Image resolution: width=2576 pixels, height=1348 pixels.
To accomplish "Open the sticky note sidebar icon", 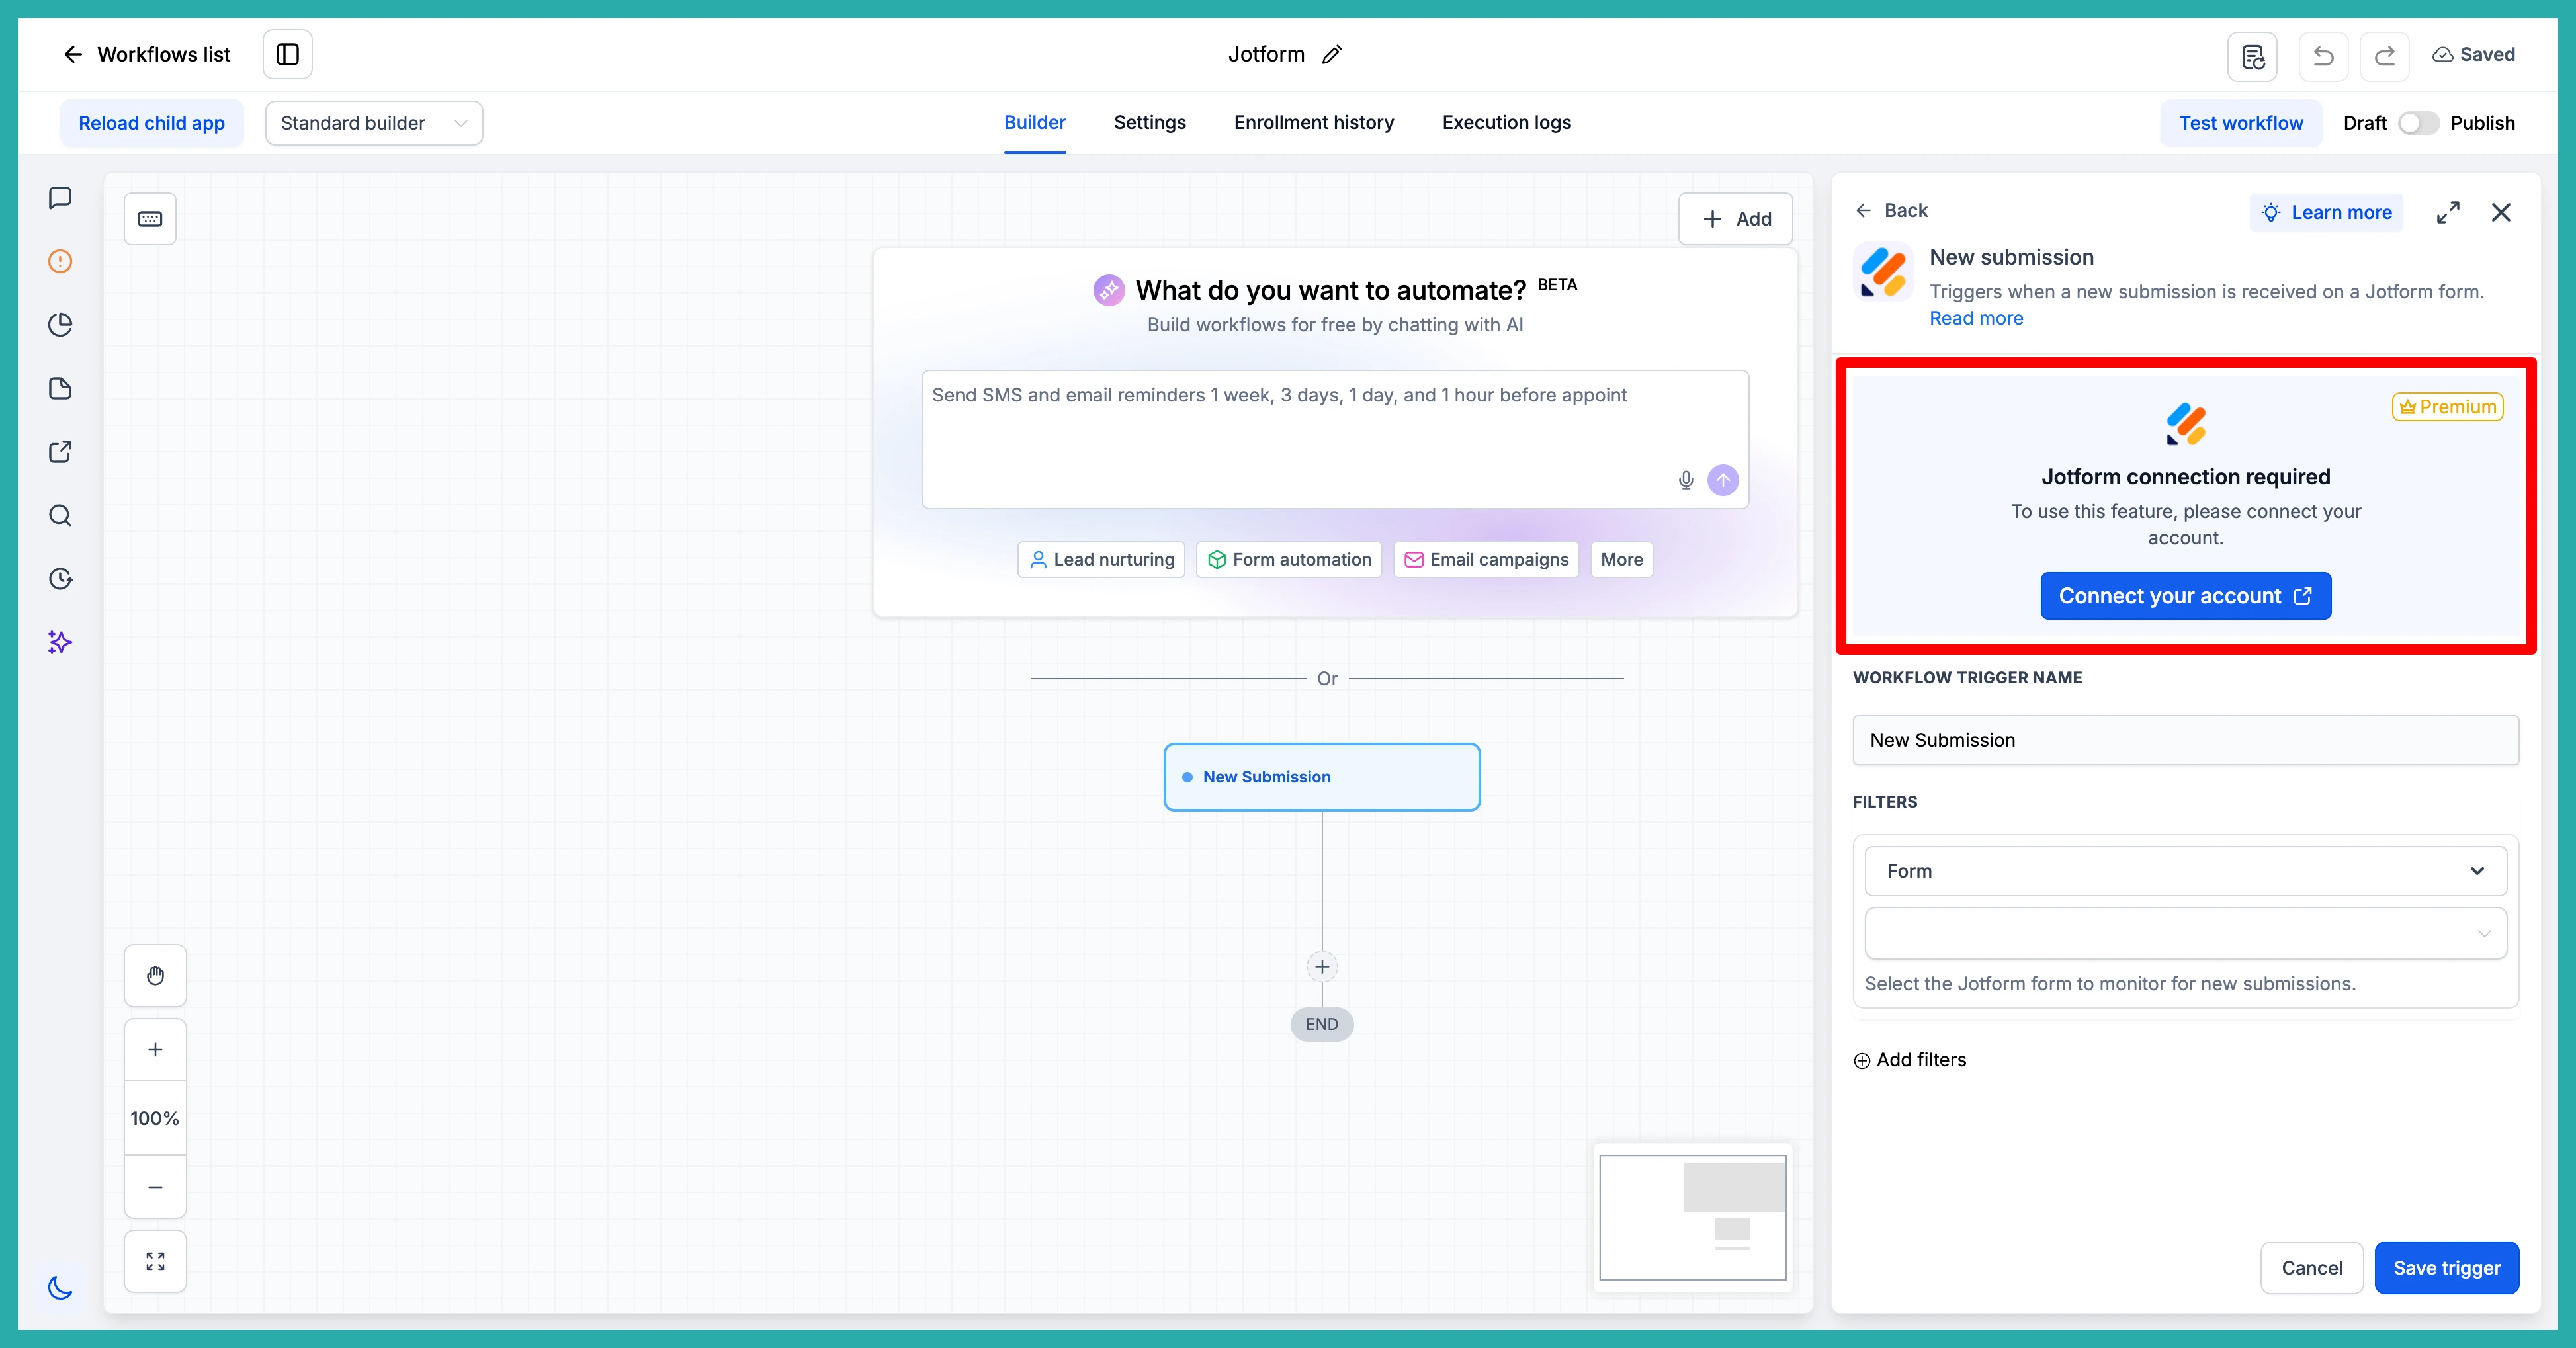I will pos(60,388).
